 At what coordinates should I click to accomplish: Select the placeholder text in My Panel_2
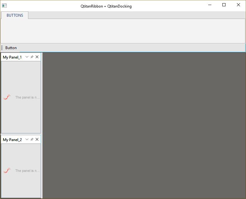pyautogui.click(x=27, y=171)
